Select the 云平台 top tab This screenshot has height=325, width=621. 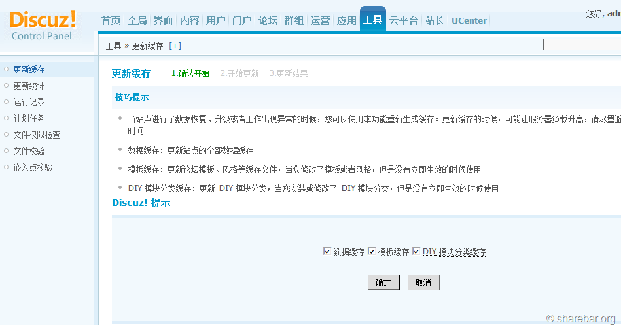tap(404, 20)
